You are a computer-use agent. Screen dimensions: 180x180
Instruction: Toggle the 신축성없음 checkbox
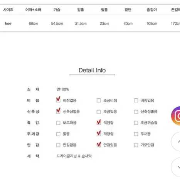pos(58,111)
